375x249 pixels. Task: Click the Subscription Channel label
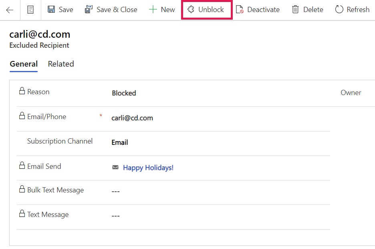(x=60, y=141)
